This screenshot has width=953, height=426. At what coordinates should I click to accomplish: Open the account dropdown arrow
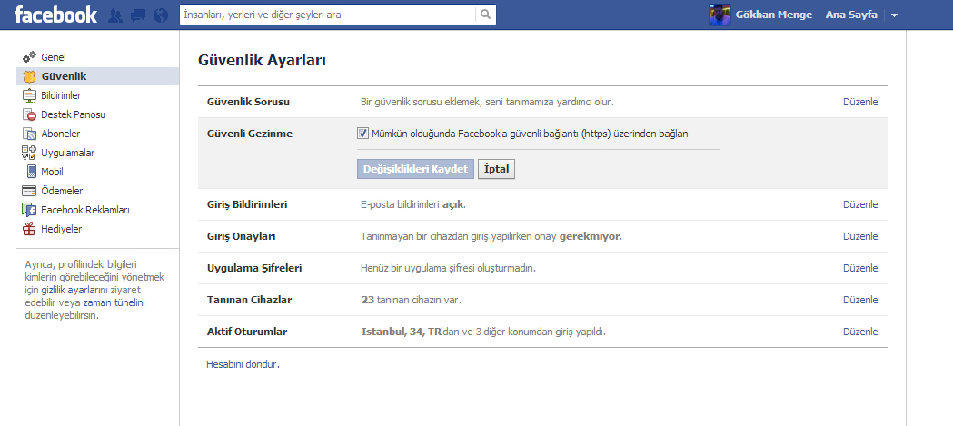(x=894, y=15)
